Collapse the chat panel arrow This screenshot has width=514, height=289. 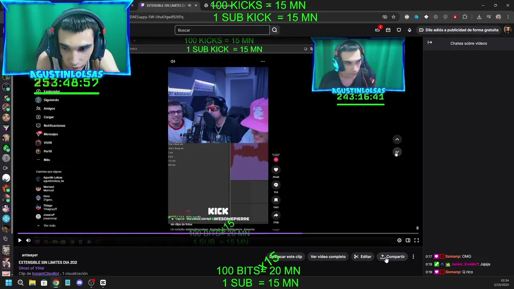430,43
